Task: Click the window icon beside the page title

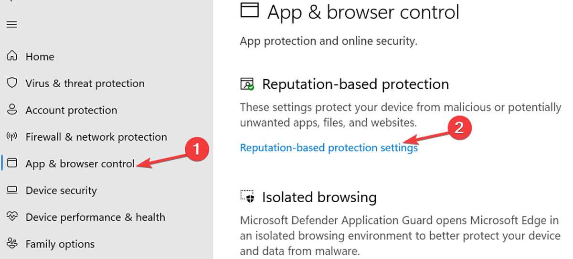Action: pyautogui.click(x=249, y=10)
